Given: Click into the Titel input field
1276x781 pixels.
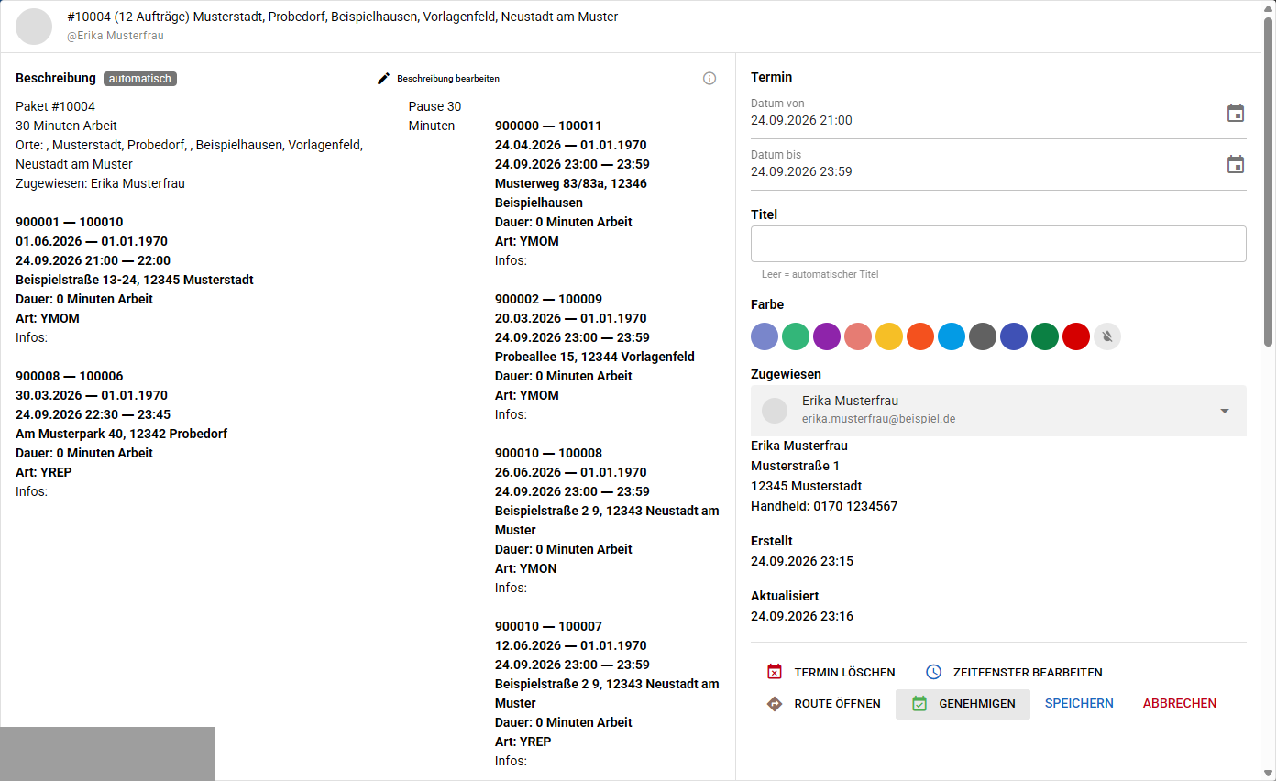Looking at the screenshot, I should coord(998,244).
